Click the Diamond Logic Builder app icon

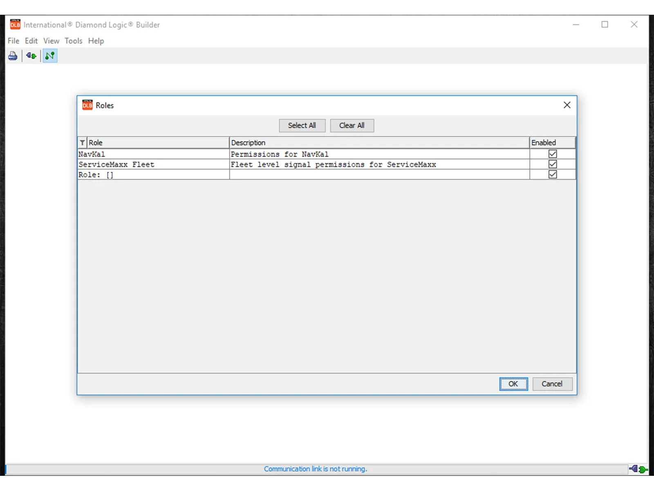coord(15,25)
